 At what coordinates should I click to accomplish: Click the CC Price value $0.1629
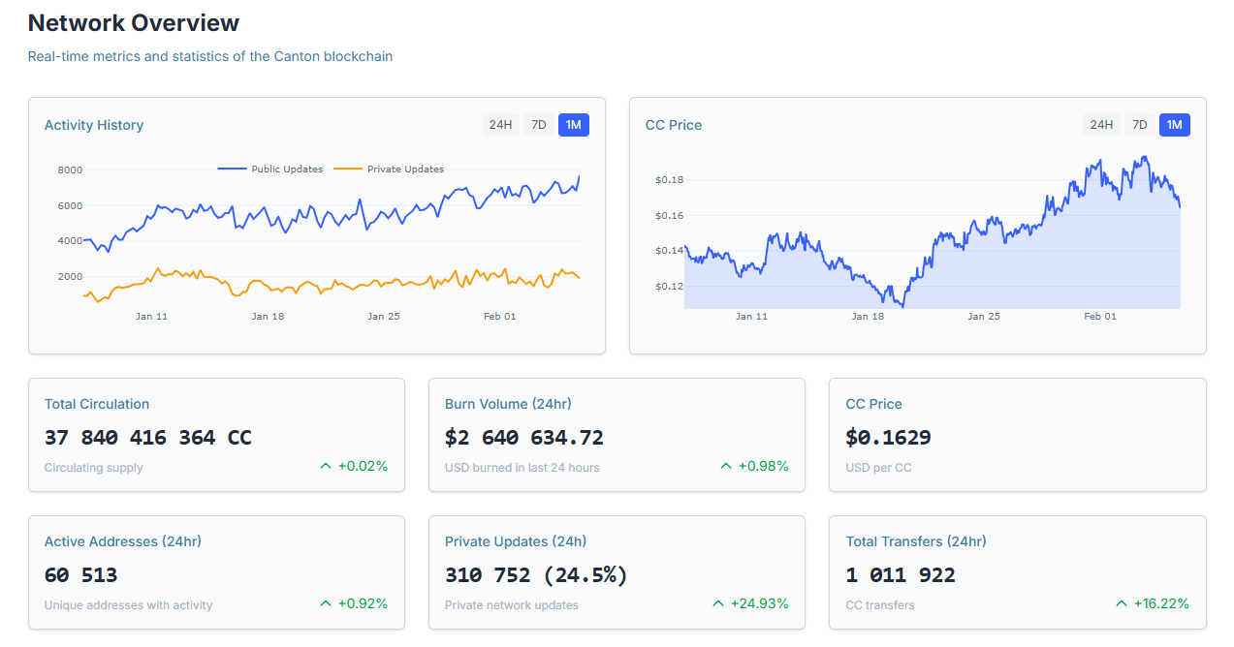tap(888, 438)
